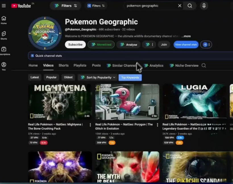Viewport: 233px width, 184px height.
Task: Start the search with the magnifier icon
Action: [x=190, y=5]
